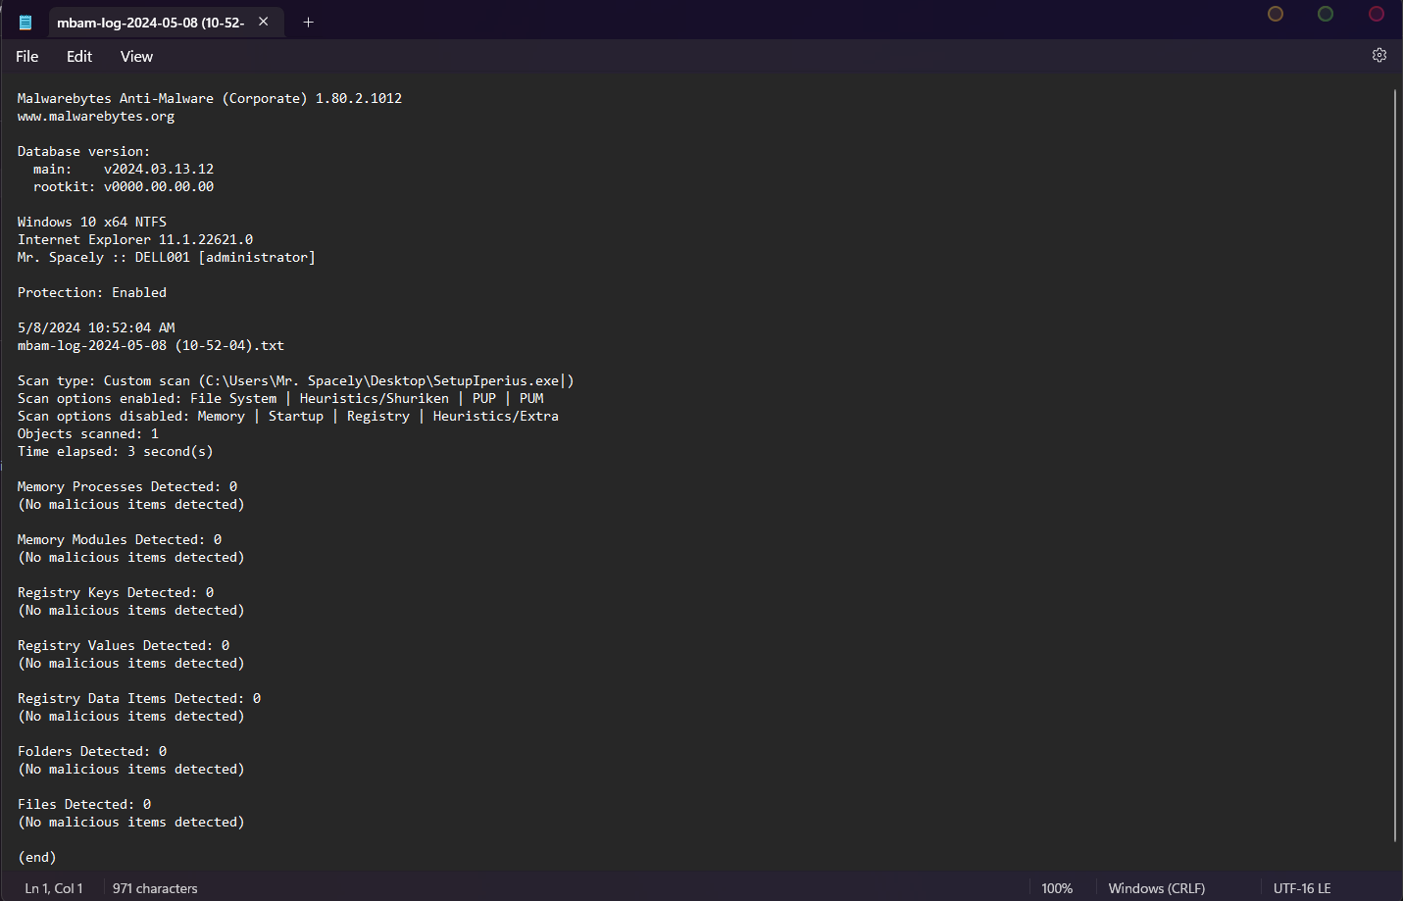Click the 'Objects scanned: 1' line
This screenshot has height=901, width=1403.
(x=88, y=434)
